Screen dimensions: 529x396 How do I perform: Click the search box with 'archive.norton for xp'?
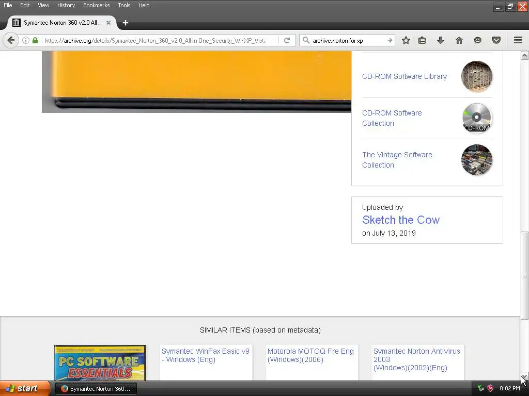coord(348,40)
